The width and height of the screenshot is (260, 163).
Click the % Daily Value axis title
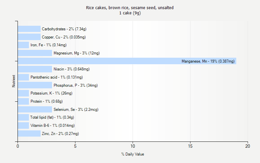(133, 154)
